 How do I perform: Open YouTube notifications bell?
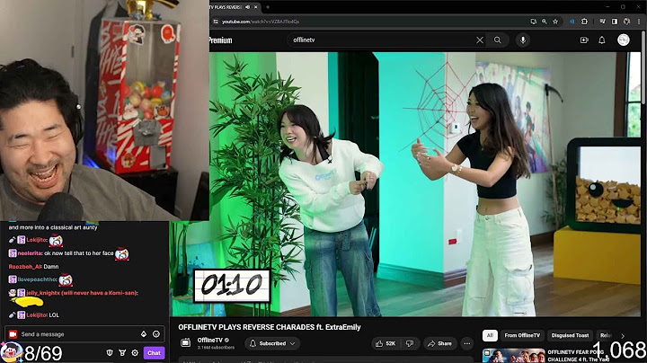(x=602, y=40)
